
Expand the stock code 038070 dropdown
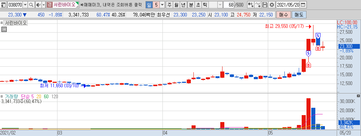pyautogui.click(x=25, y=4)
